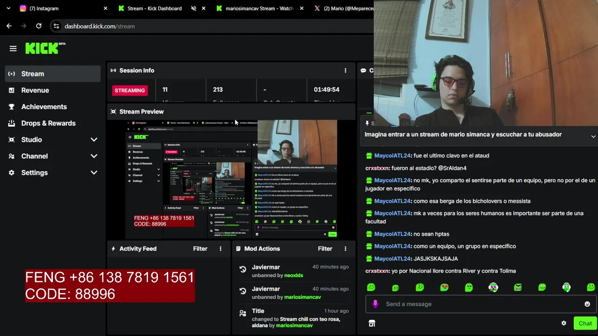This screenshot has height=336, width=598.
Task: Open the Activity Feed Filter
Action: coord(200,249)
